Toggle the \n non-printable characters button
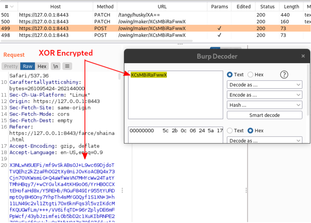The width and height of the screenshot is (311, 223). pyautogui.click(x=56, y=66)
